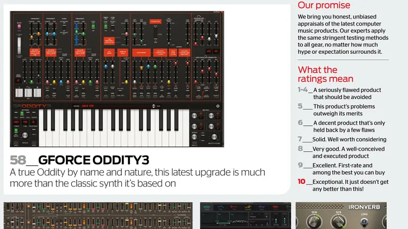Screen dimensions: 408x229
Task: Click the Spread knob
Action: point(194,137)
